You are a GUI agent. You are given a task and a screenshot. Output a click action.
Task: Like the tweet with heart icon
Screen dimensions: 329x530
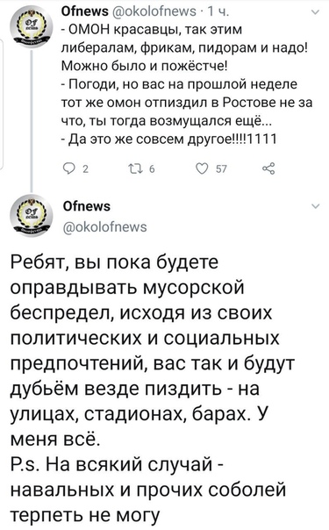(x=203, y=168)
